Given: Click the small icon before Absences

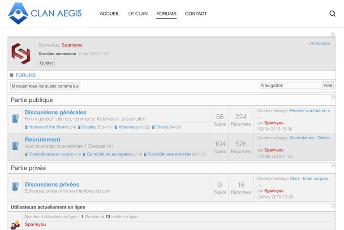Looking at the screenshot, I should point(116,127).
